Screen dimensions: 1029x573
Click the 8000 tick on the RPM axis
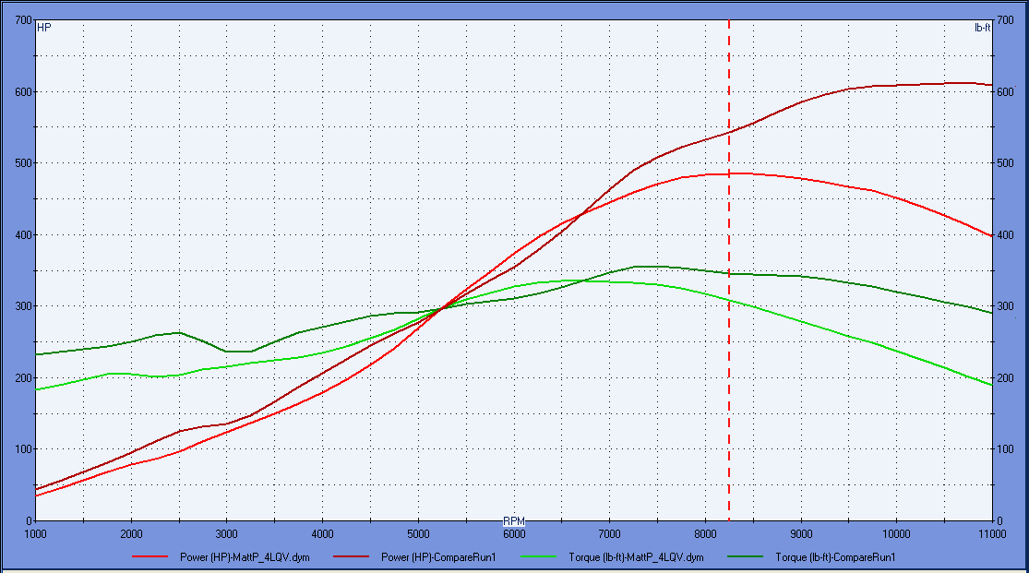click(705, 533)
